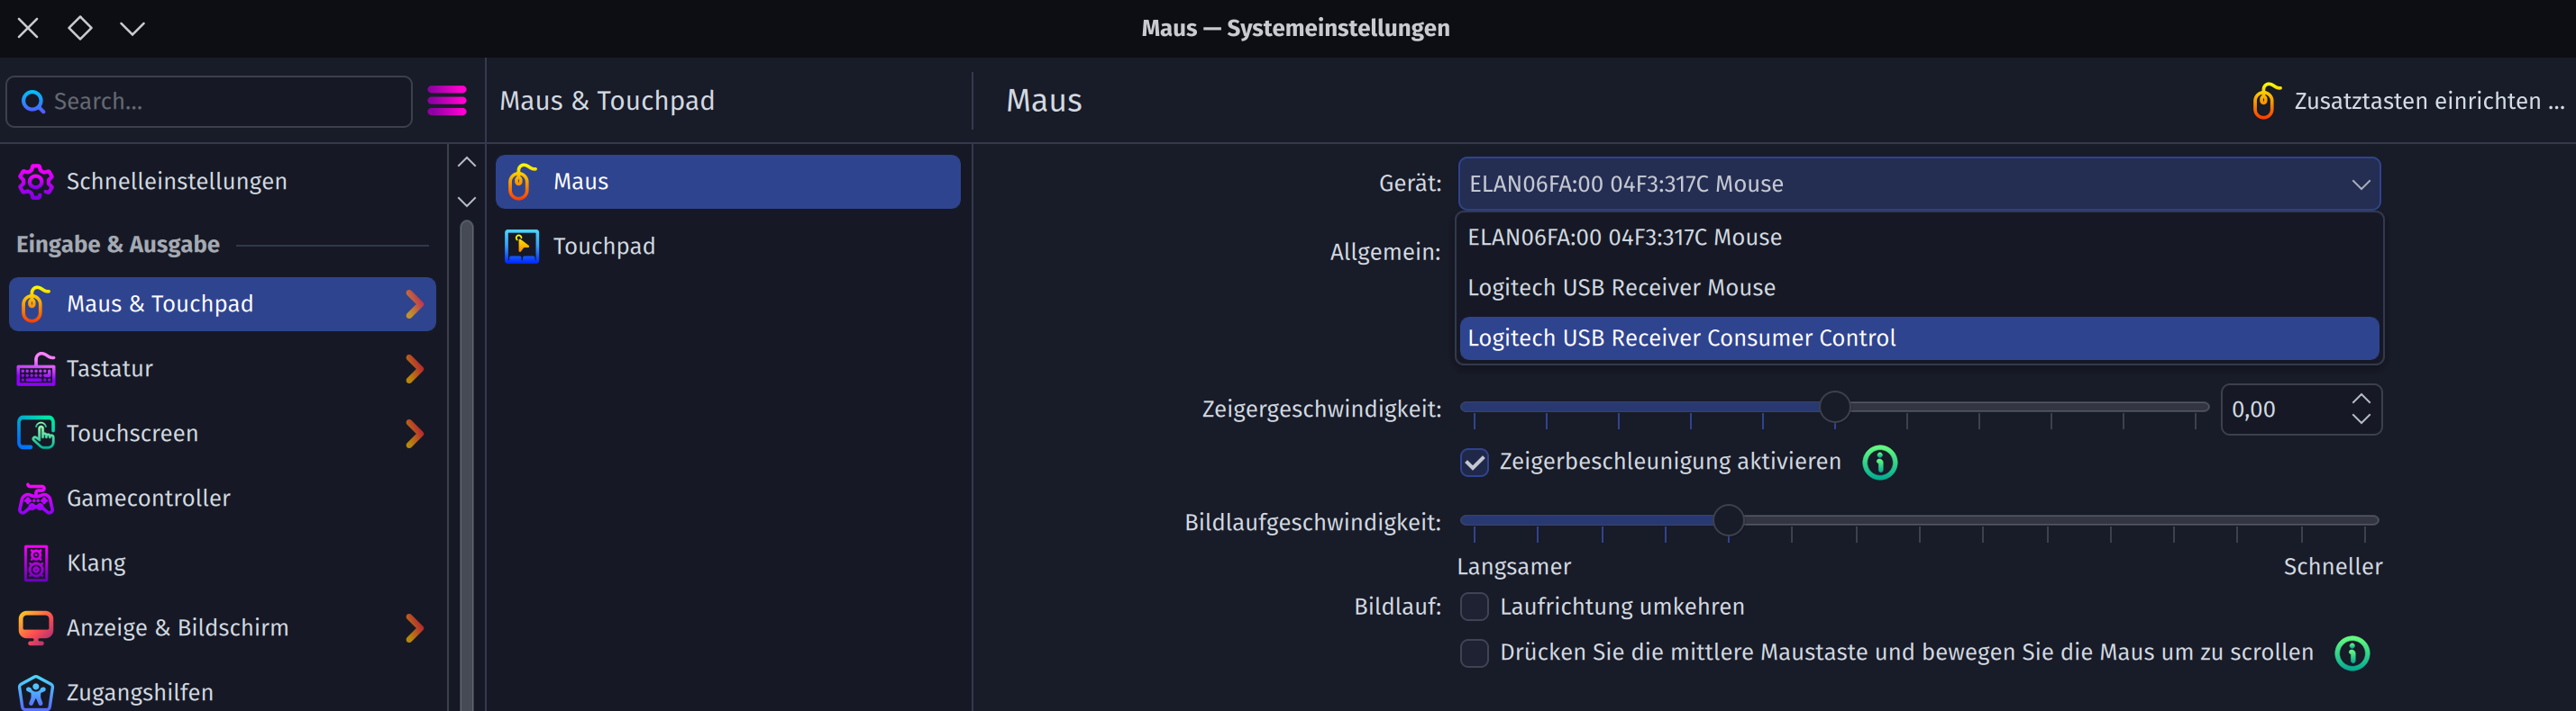Open Gamecontroller settings icon
Image resolution: width=2576 pixels, height=711 pixels.
pos(36,499)
